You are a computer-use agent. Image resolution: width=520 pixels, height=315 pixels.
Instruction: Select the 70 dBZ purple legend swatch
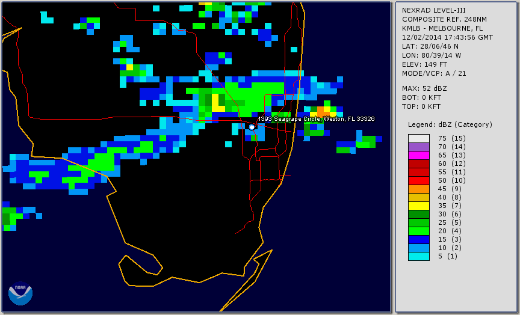pyautogui.click(x=419, y=147)
